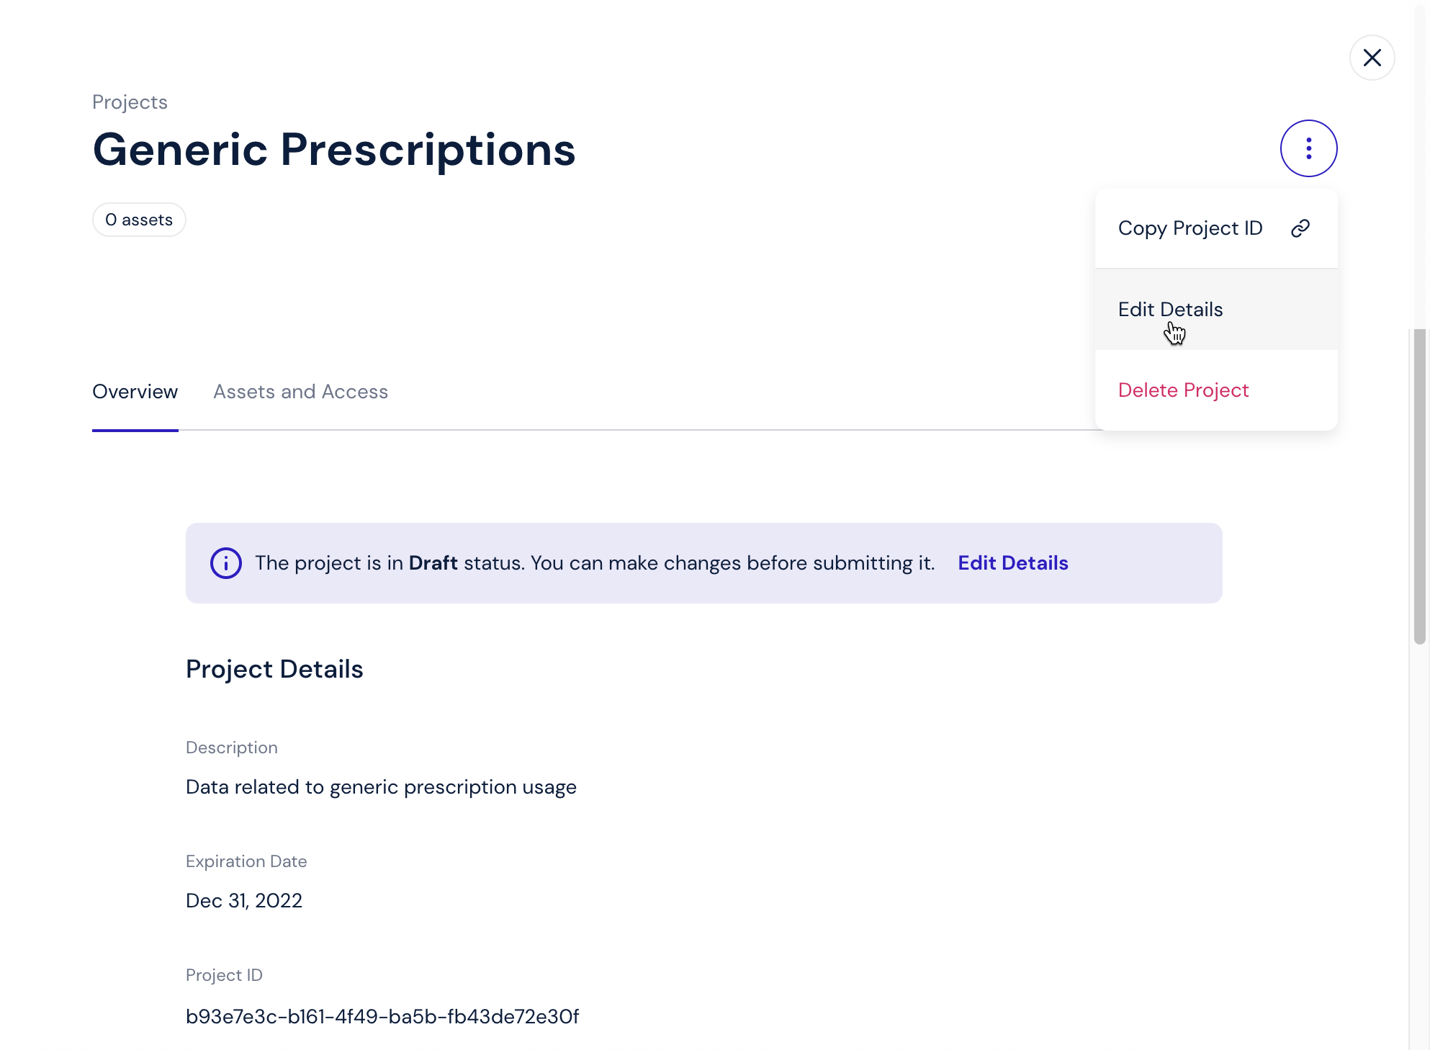Open the Assets and Access tab
Image resolution: width=1430 pixels, height=1050 pixels.
300,392
